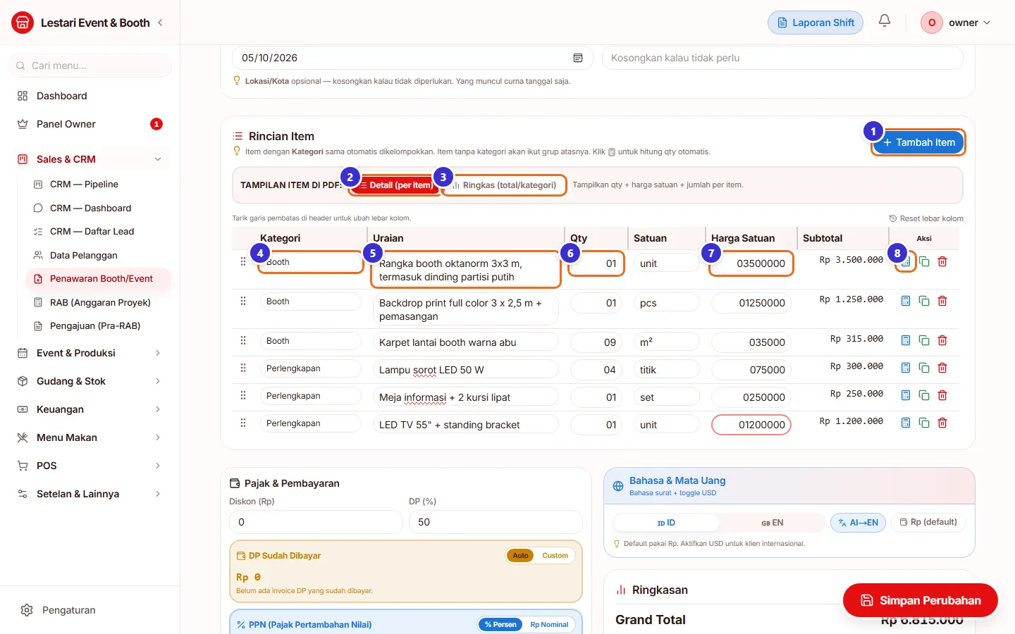Click the Tambah Item button
Image resolution: width=1015 pixels, height=634 pixels.
918,142
